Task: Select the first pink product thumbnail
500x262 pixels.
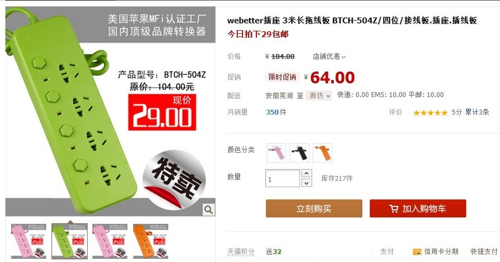Action: pyautogui.click(x=28, y=241)
